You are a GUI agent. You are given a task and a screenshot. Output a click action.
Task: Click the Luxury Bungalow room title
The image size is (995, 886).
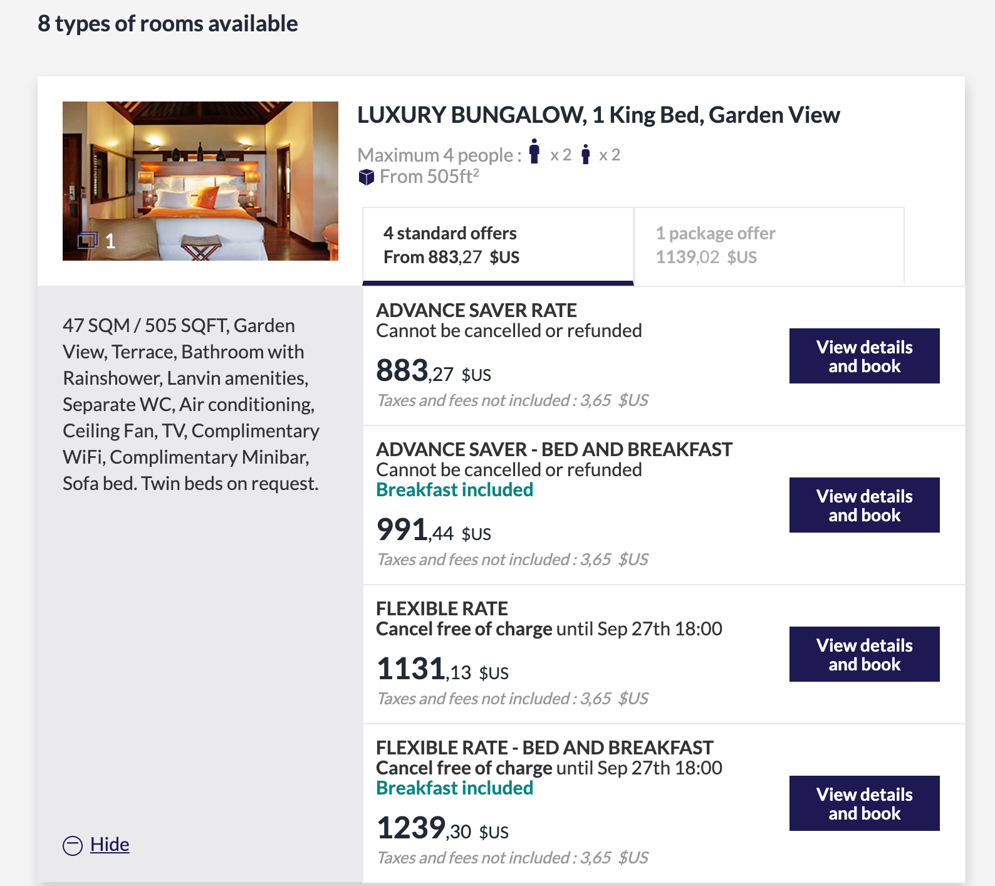click(598, 115)
